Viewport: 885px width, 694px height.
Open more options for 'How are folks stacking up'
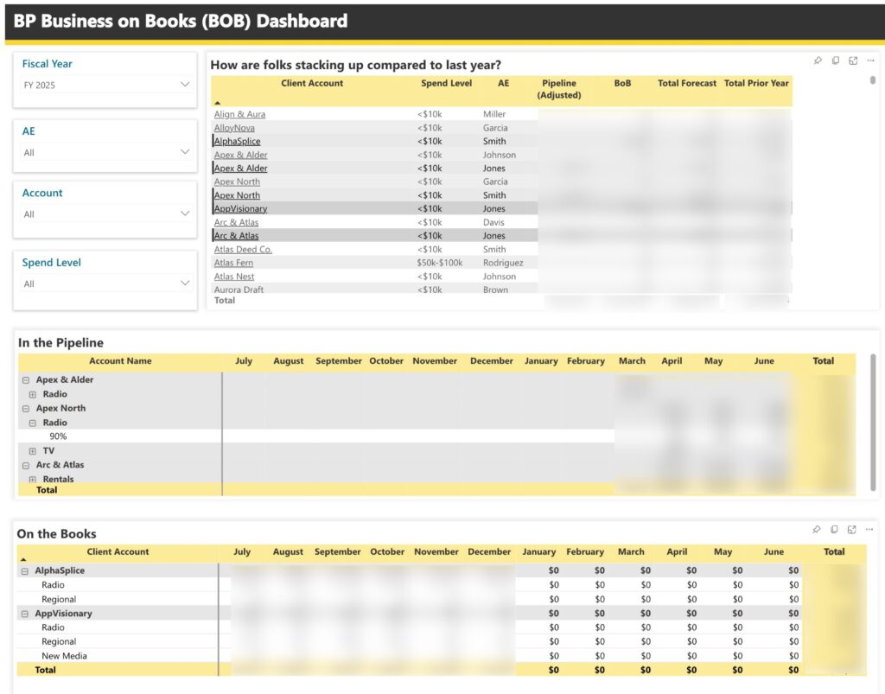tap(870, 60)
